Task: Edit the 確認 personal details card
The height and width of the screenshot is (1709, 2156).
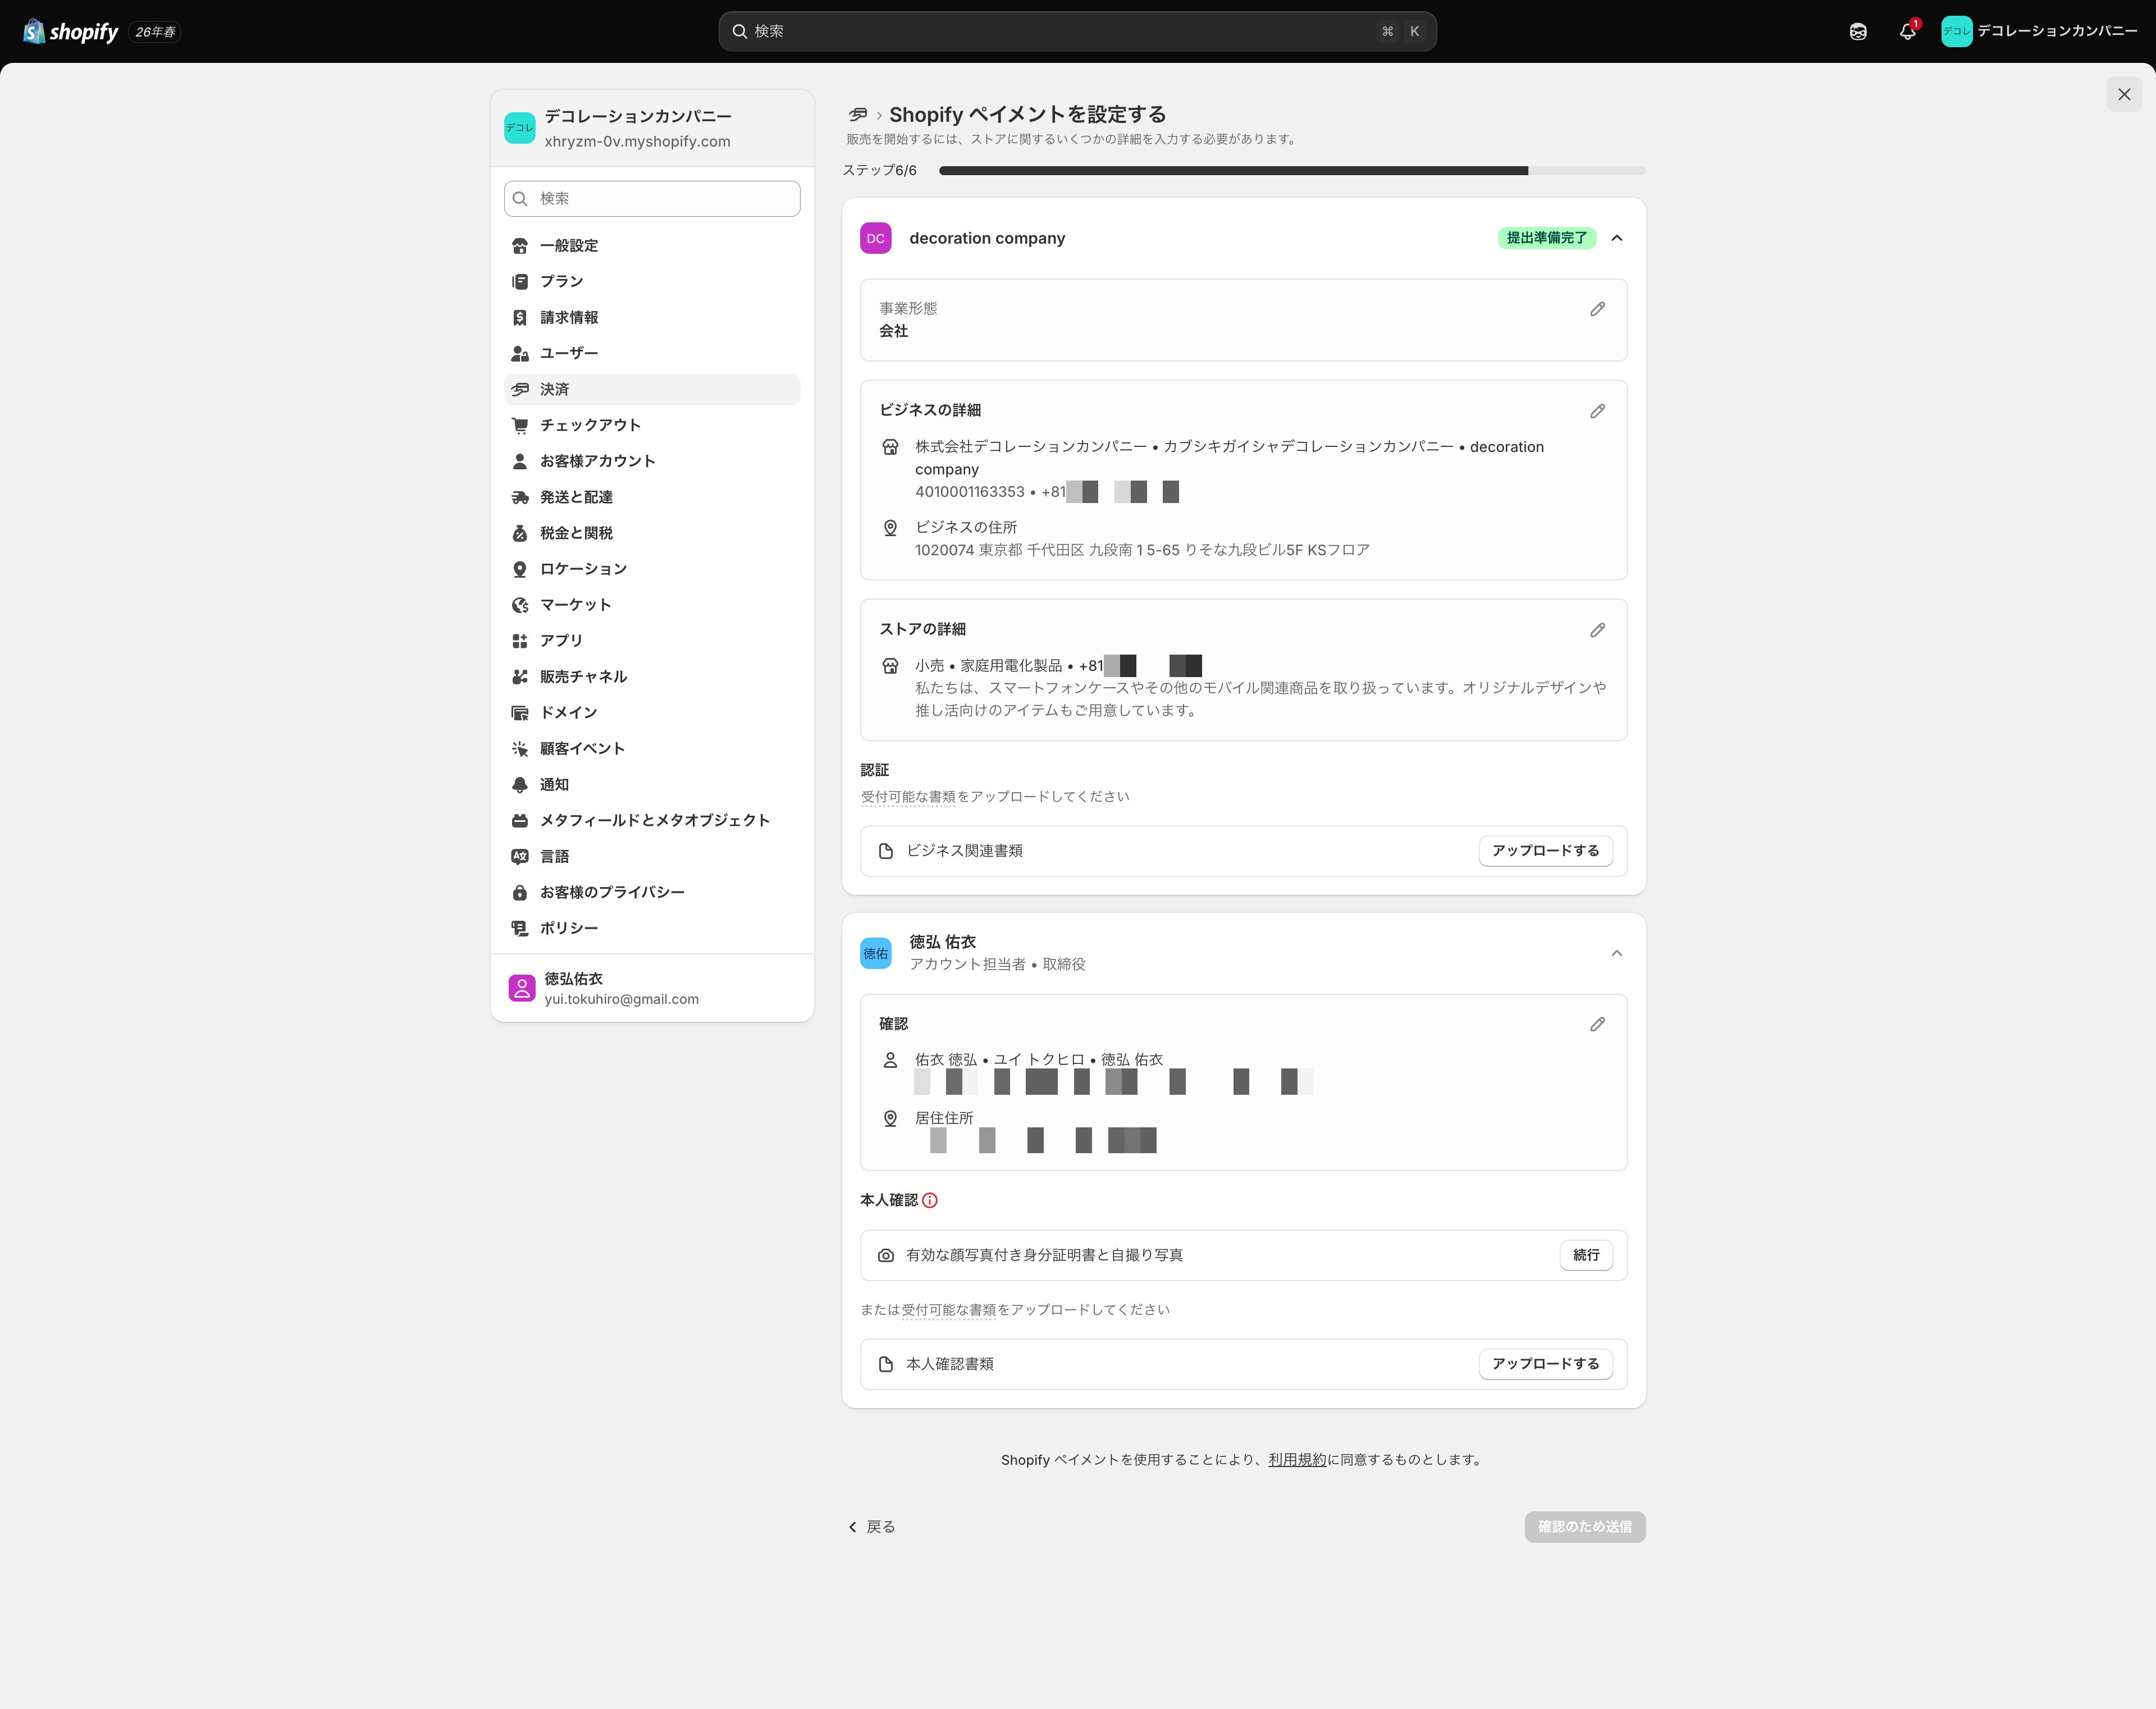Action: pyautogui.click(x=1597, y=1024)
